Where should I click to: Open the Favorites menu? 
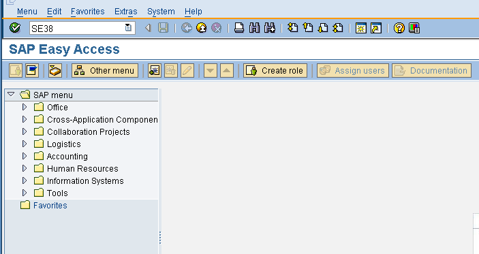click(88, 12)
